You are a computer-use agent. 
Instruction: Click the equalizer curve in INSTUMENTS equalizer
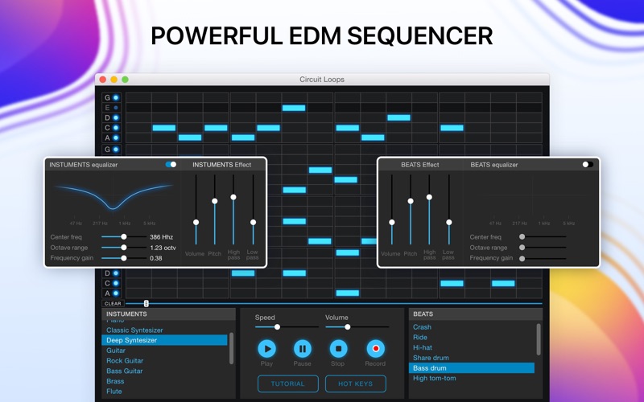114,196
